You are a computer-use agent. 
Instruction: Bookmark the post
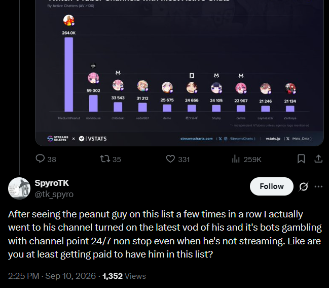[x=301, y=158]
